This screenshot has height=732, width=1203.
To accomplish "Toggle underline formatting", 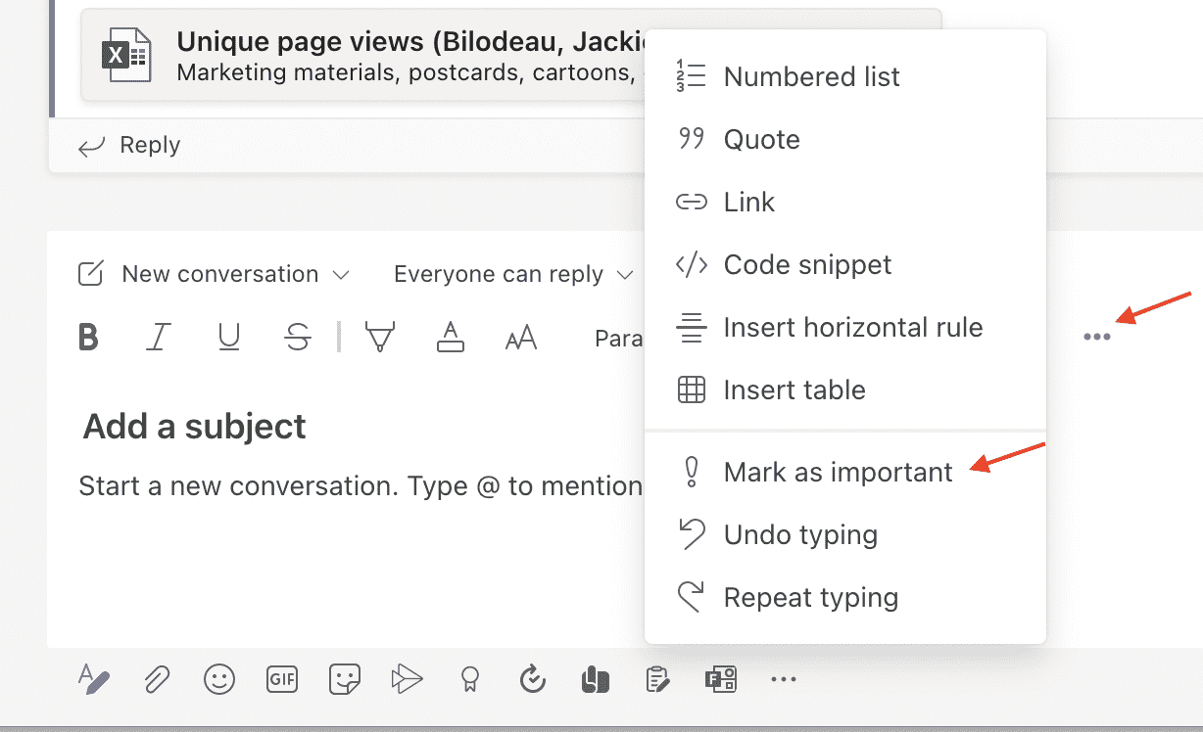I will [x=228, y=338].
